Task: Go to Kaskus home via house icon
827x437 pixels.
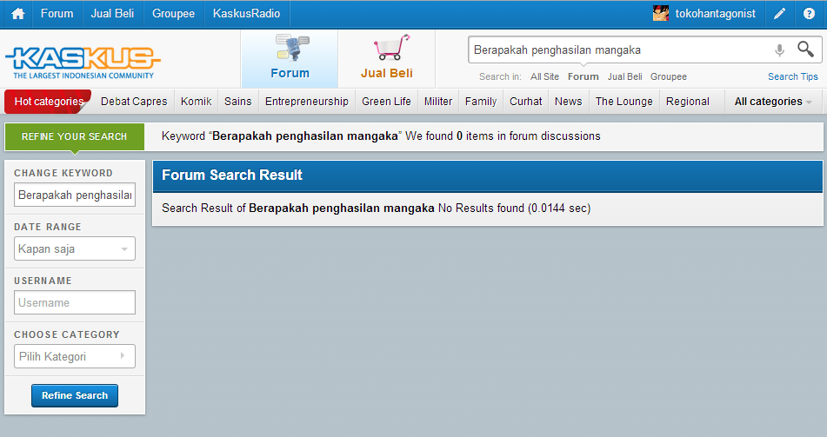Action: click(18, 14)
